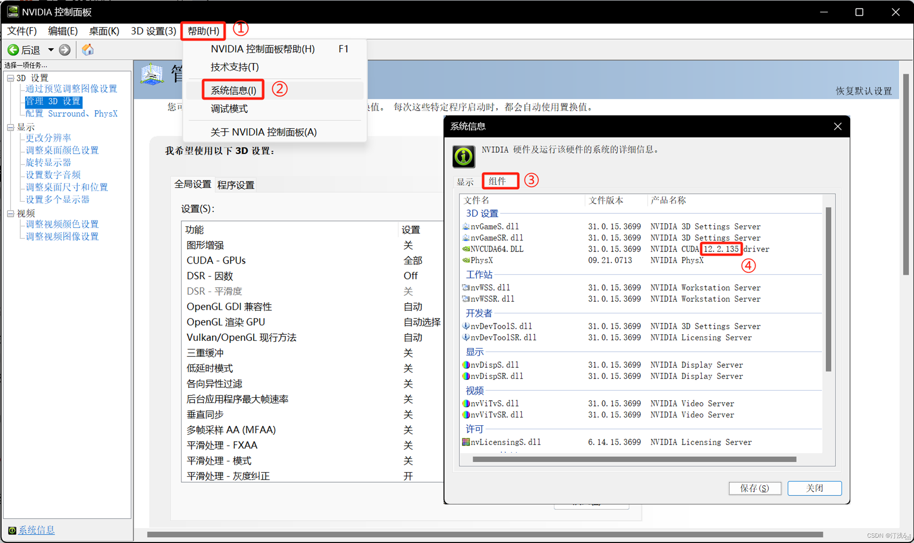Click the Forward arrow icon in toolbar

coord(65,50)
